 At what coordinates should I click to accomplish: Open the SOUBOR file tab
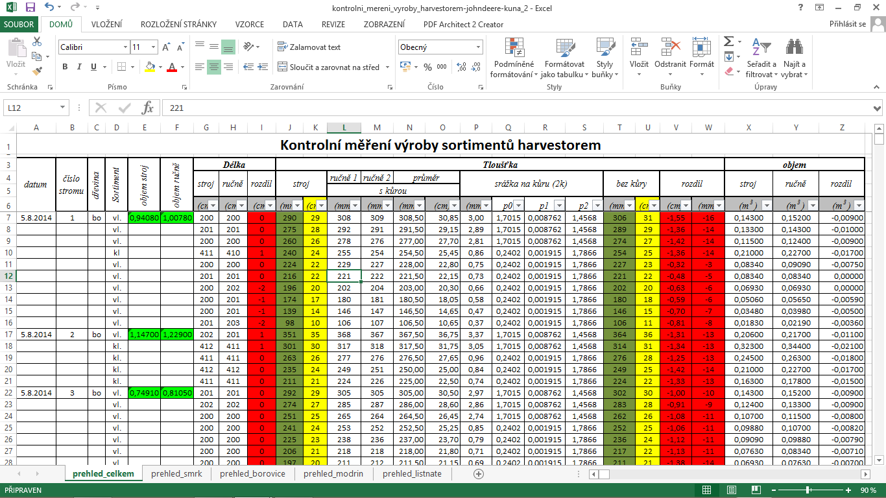pyautogui.click(x=19, y=24)
